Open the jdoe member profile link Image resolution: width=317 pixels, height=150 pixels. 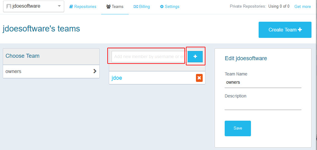click(117, 78)
